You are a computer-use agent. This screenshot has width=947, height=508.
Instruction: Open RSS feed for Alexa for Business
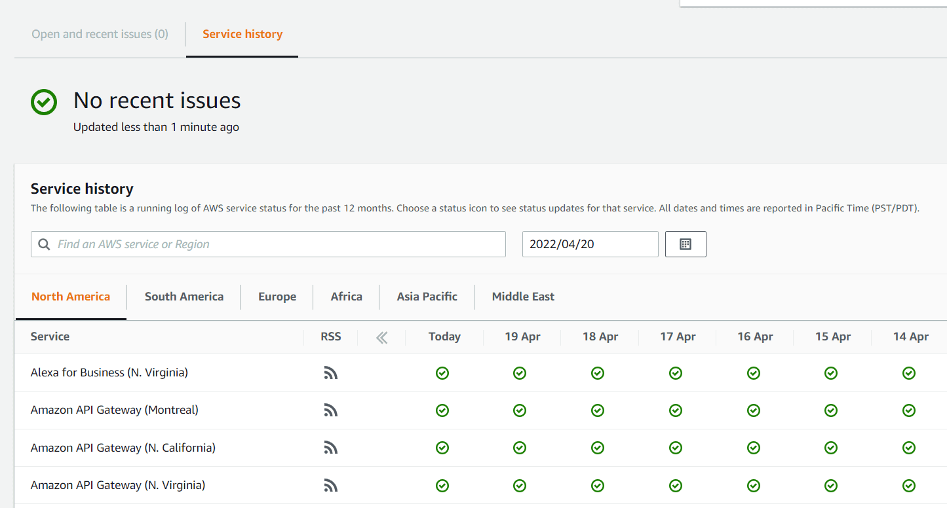pos(331,372)
